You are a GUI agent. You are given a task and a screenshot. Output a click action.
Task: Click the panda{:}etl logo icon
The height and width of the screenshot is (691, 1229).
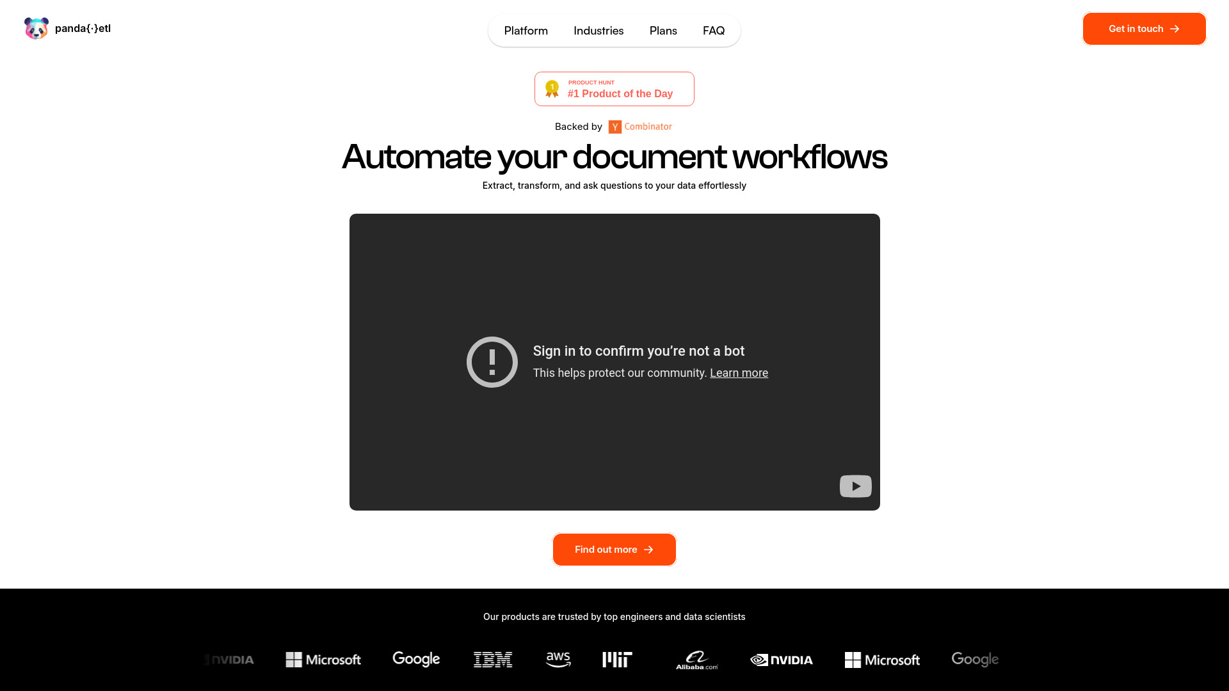click(x=36, y=28)
